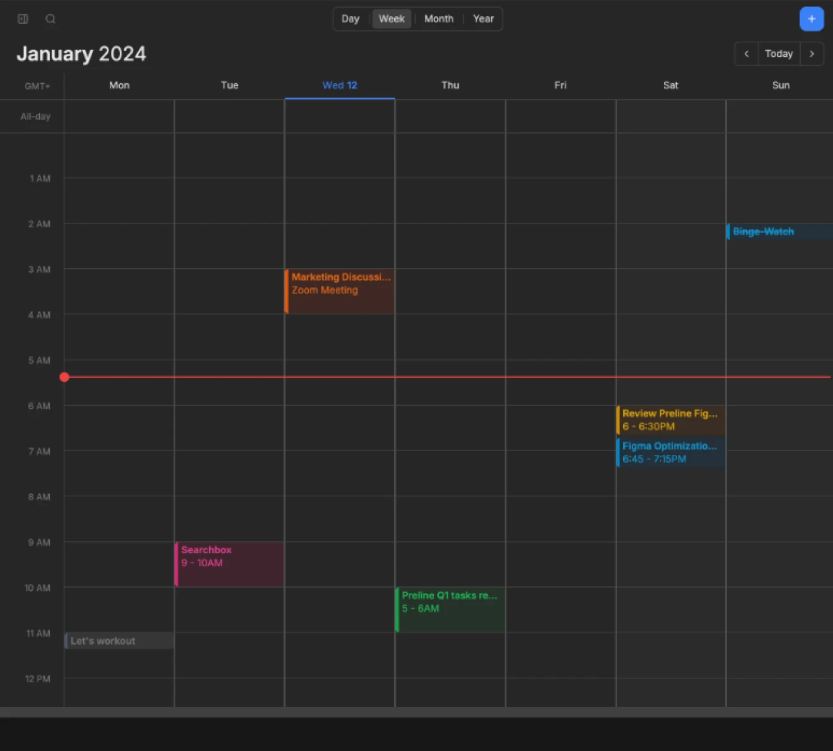Viewport: 833px width, 751px height.
Task: Switch to Year view
Action: [483, 19]
